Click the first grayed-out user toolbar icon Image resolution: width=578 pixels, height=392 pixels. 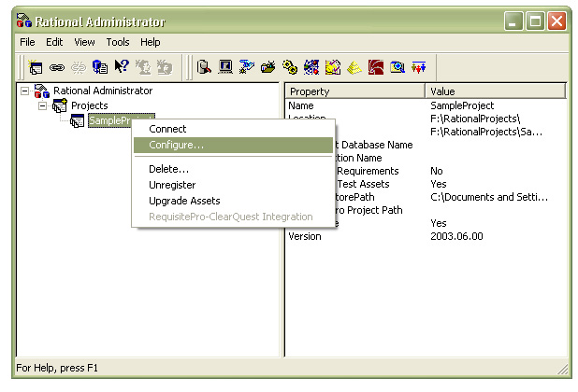click(143, 67)
